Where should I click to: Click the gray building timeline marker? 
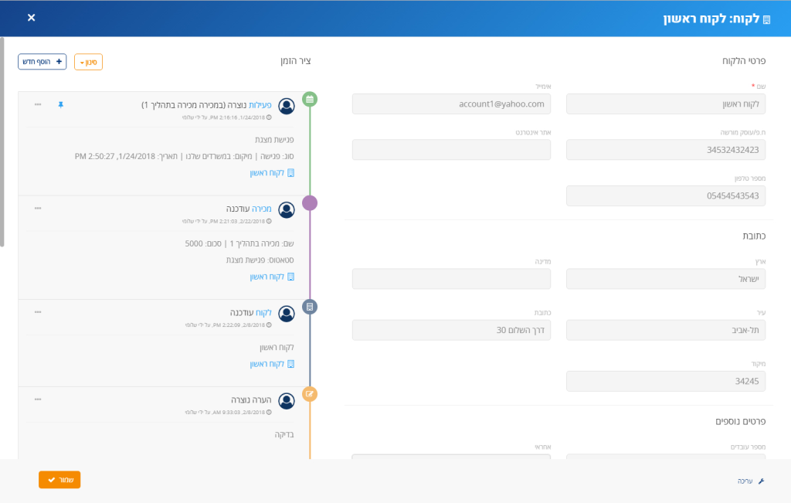[x=310, y=307]
